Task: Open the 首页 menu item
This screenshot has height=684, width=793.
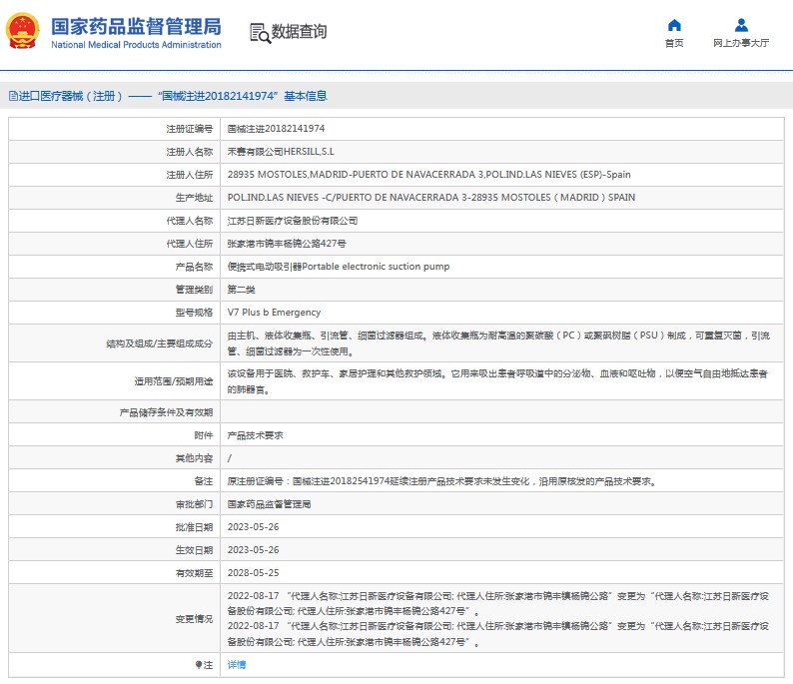Action: (674, 43)
